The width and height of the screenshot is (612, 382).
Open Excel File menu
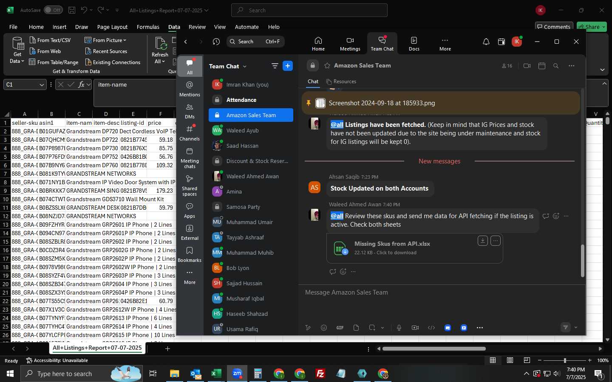pyautogui.click(x=13, y=27)
